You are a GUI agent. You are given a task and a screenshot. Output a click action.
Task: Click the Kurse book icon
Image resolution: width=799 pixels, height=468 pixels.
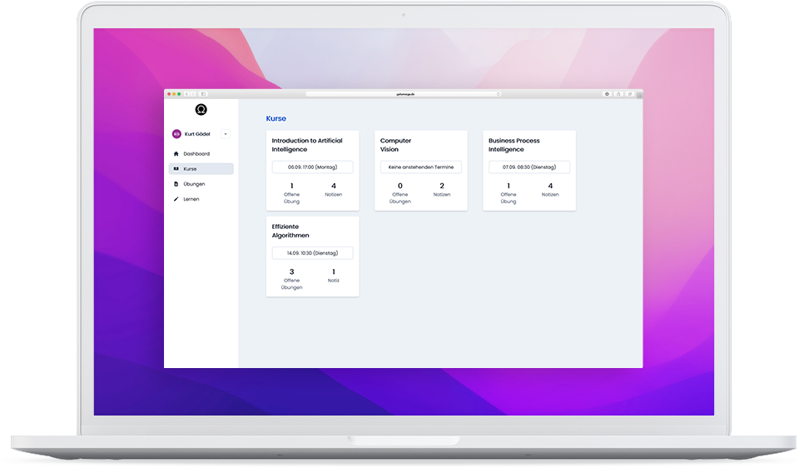click(176, 169)
